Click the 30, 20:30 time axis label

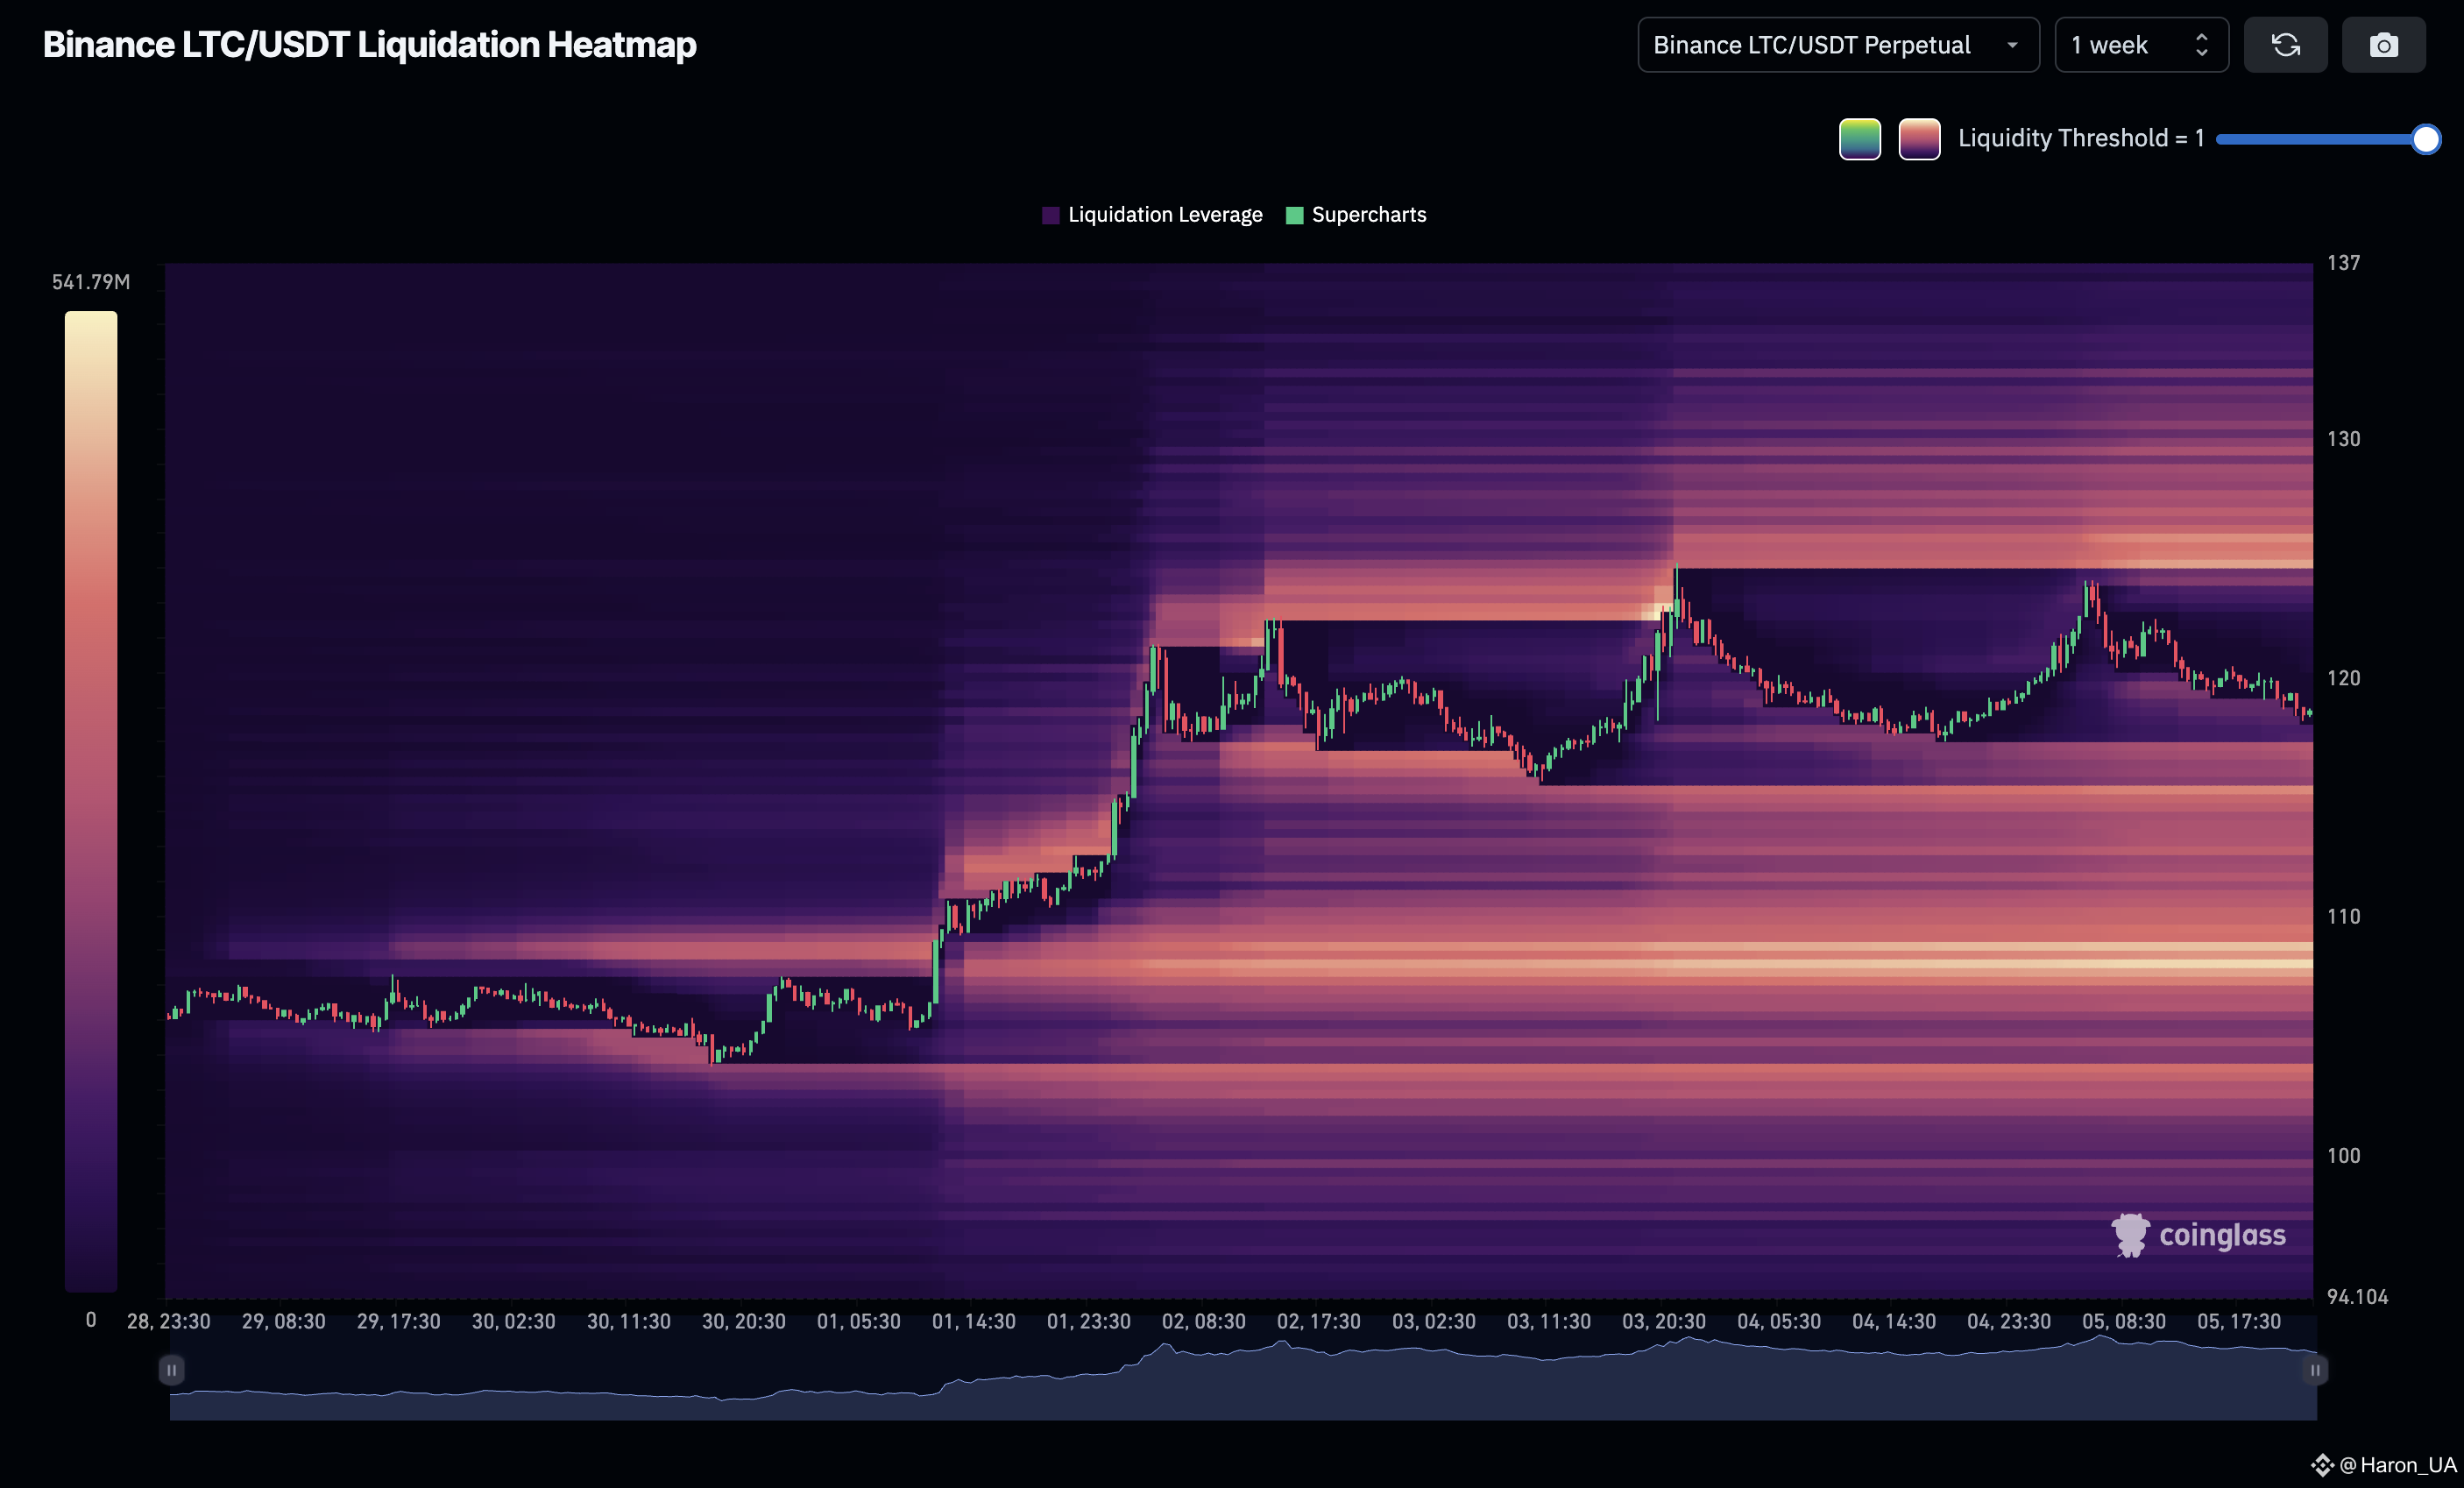[744, 1322]
